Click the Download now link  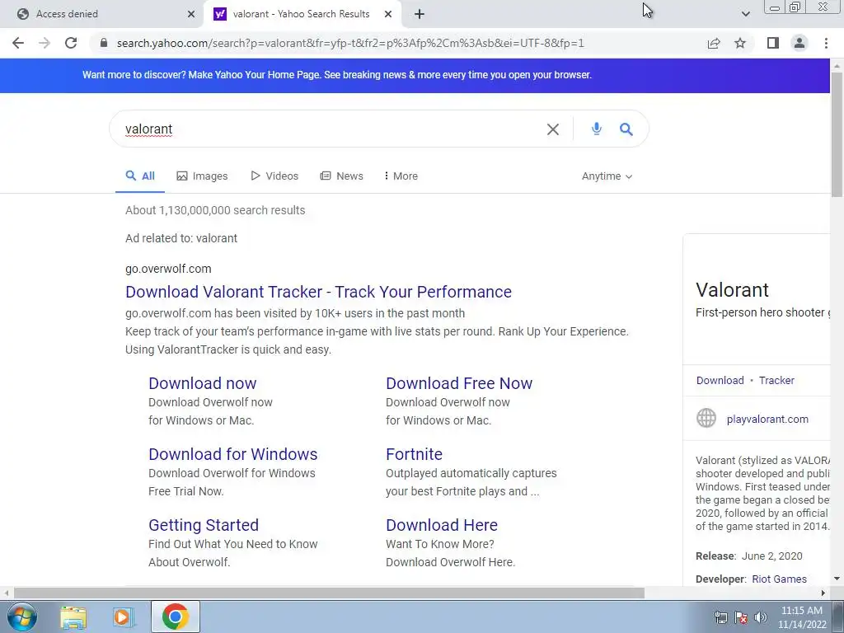pos(203,383)
